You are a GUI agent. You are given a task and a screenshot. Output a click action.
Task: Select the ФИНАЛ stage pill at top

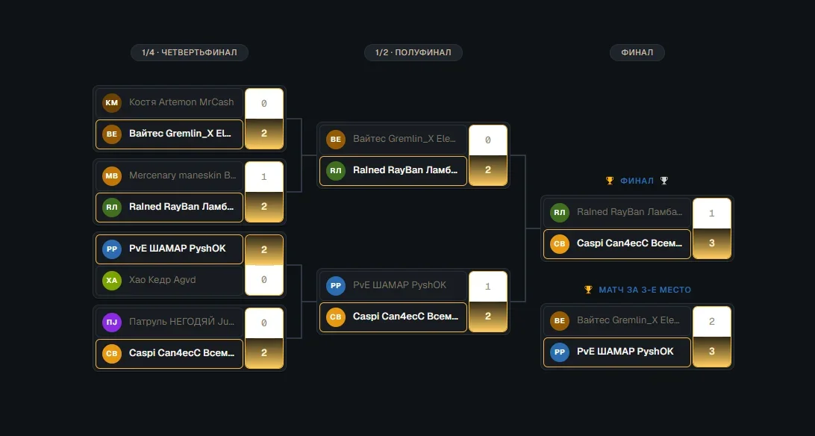pos(637,52)
